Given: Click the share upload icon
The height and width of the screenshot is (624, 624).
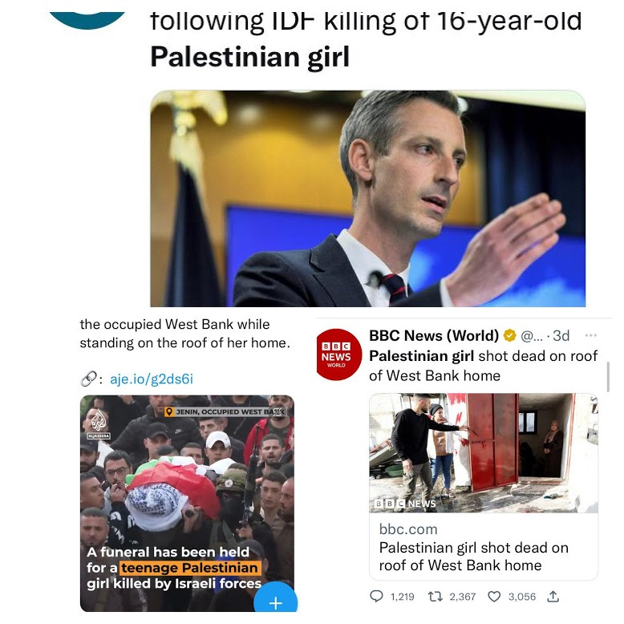Looking at the screenshot, I should (553, 596).
